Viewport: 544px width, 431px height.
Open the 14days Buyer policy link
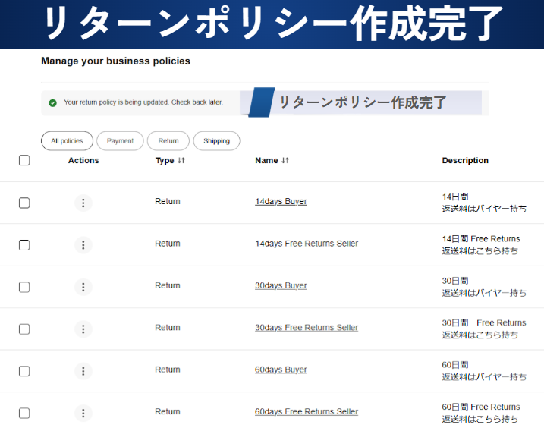(281, 202)
